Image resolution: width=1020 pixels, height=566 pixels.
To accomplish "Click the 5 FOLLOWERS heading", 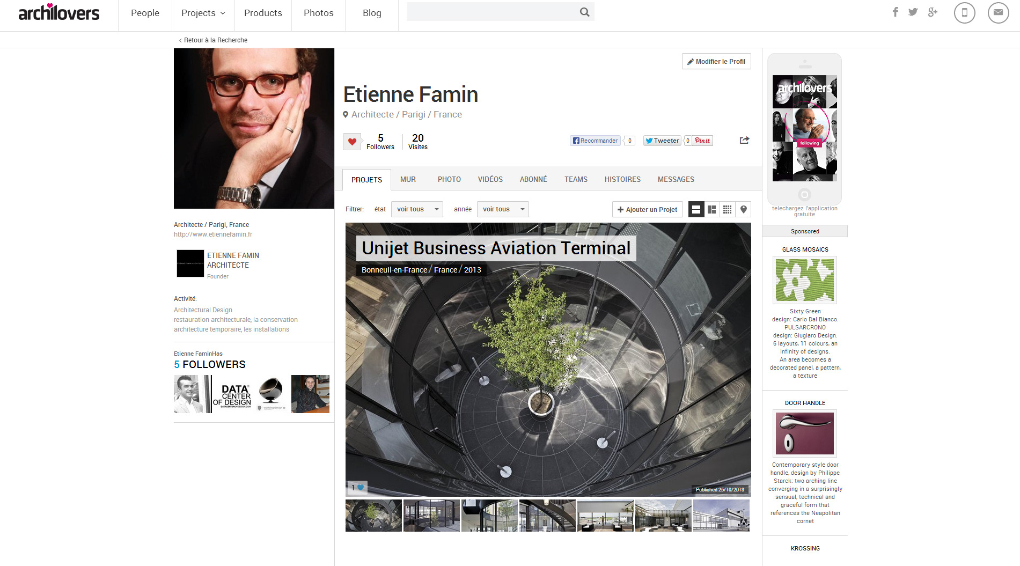I will [x=210, y=364].
